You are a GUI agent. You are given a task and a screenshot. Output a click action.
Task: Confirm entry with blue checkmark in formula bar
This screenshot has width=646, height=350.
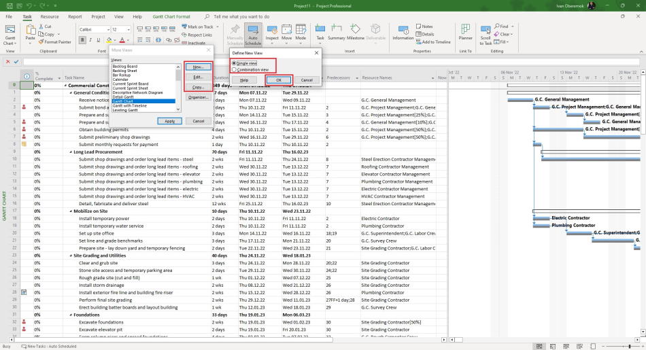[x=16, y=61]
